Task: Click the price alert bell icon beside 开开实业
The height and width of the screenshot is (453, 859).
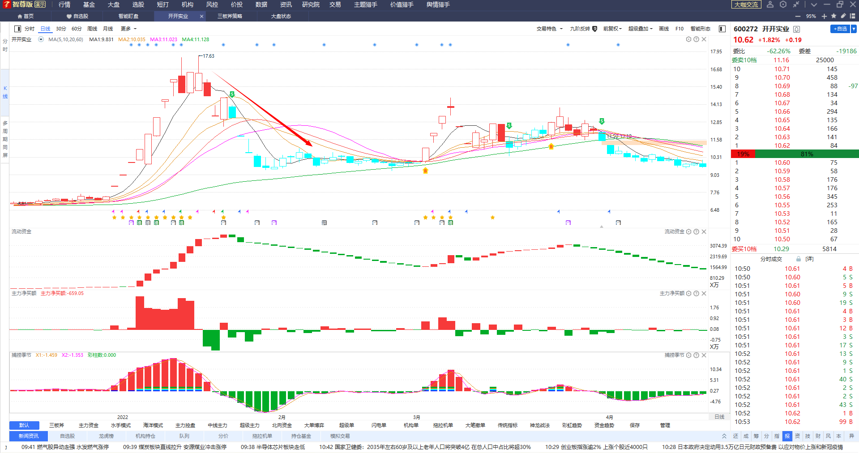Action: click(x=797, y=29)
